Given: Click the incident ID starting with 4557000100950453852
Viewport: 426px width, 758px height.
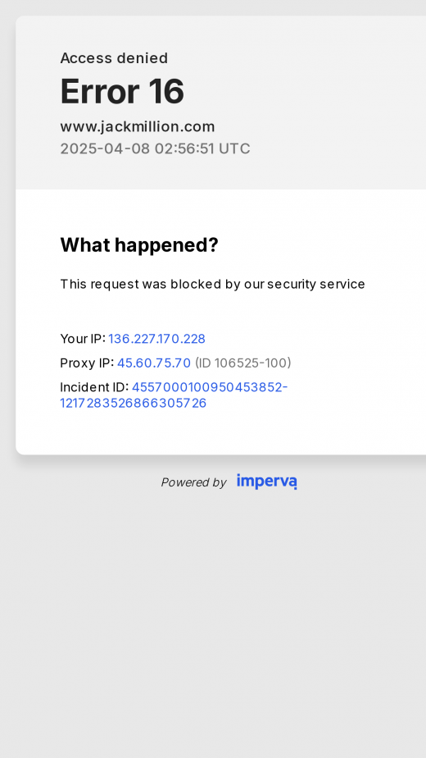Looking at the screenshot, I should (210, 387).
